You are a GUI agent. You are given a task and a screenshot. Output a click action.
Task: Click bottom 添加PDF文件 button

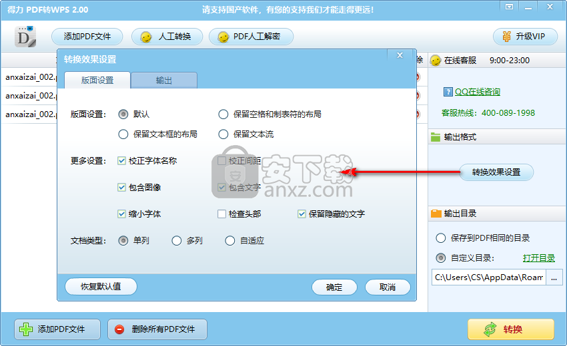click(x=57, y=329)
